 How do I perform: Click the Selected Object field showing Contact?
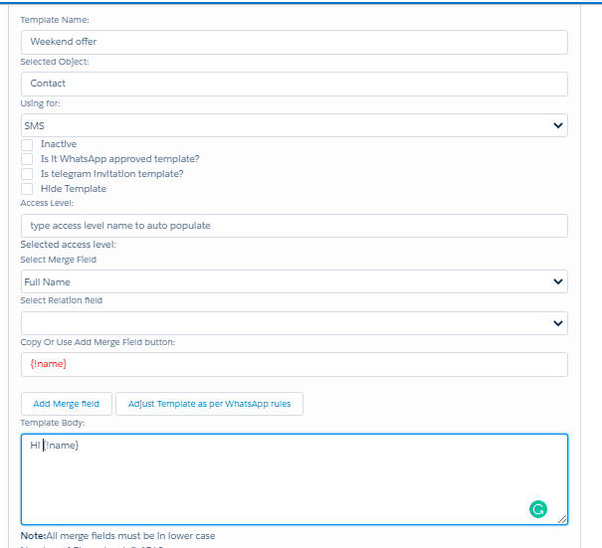[294, 84]
